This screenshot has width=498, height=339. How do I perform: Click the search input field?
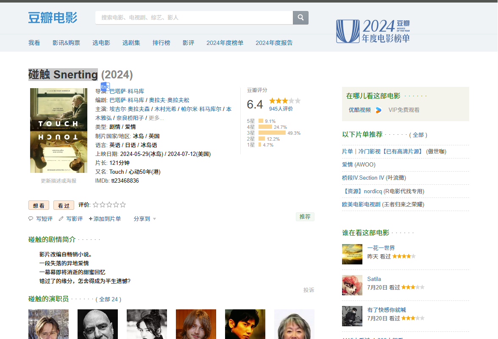click(194, 18)
